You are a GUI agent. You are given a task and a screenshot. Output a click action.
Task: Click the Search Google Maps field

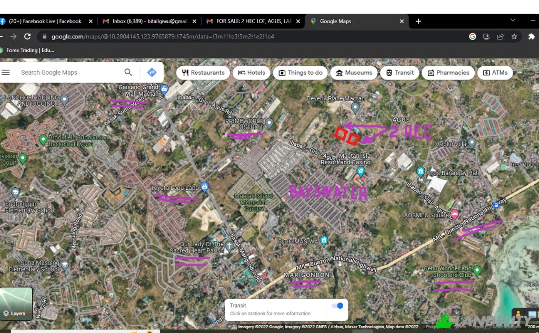(68, 73)
